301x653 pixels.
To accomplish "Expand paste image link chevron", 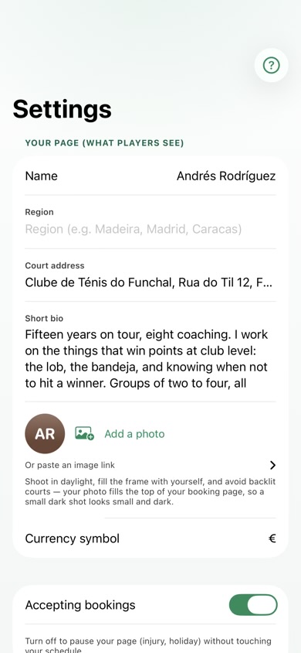I will coord(272,465).
